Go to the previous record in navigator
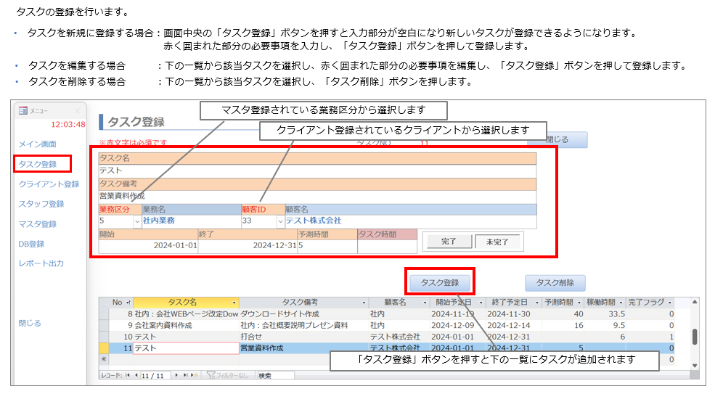715x394 pixels. [136, 375]
